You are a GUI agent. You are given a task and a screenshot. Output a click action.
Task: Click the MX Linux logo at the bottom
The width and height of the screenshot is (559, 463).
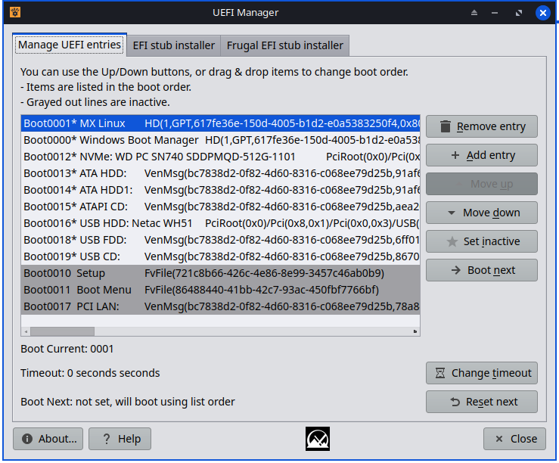(317, 439)
